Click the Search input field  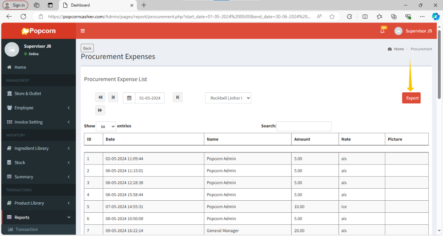304,126
